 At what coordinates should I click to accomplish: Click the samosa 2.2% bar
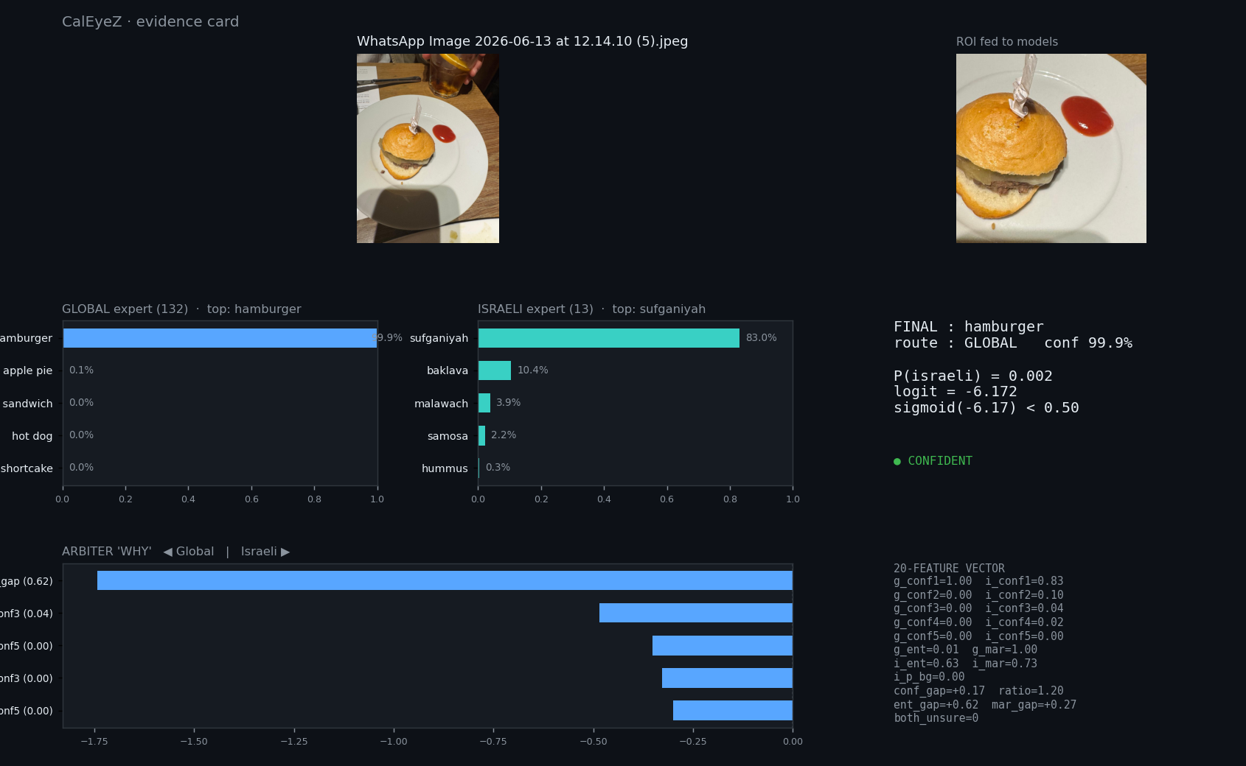(x=481, y=435)
